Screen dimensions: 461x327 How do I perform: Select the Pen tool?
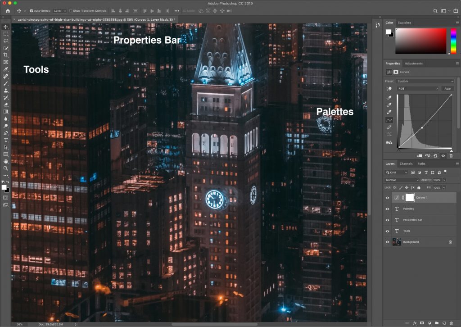point(5,133)
